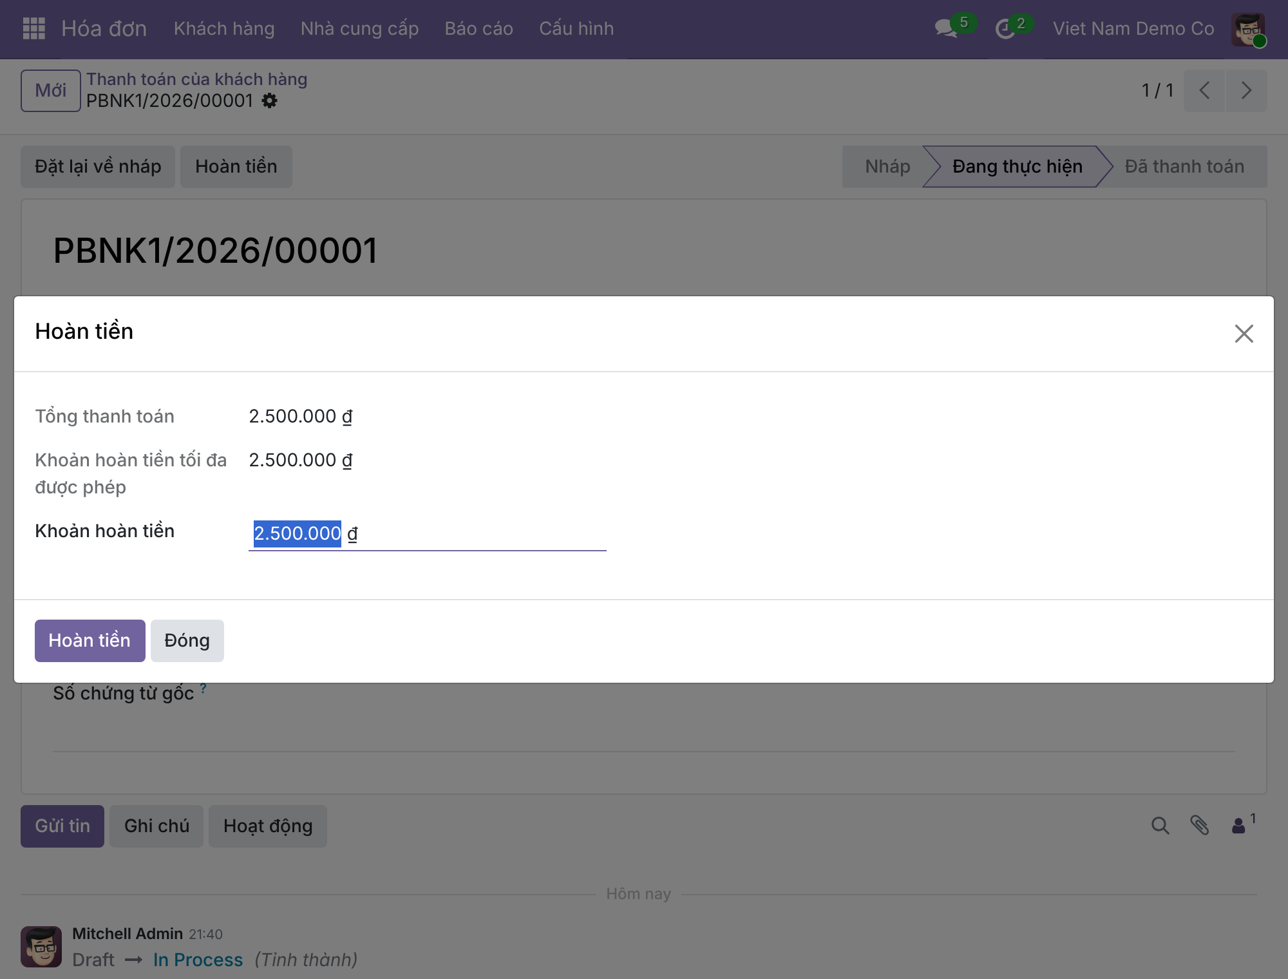Click the Số chứng từ gốc field label
The height and width of the screenshot is (979, 1288).
[x=123, y=693]
